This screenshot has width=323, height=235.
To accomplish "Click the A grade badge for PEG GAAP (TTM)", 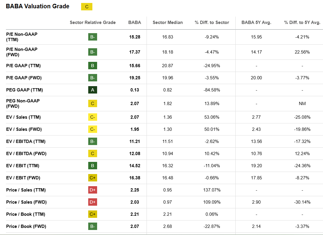I will click(x=93, y=90).
